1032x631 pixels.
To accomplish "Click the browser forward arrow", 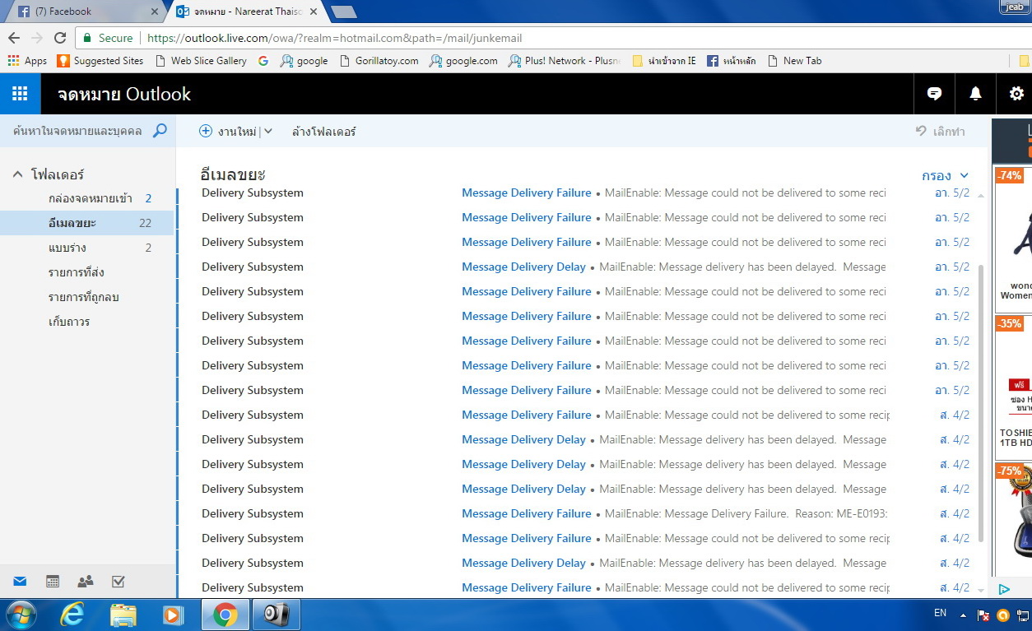I will [x=37, y=38].
